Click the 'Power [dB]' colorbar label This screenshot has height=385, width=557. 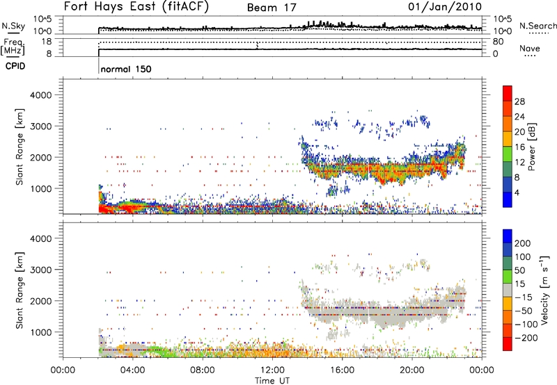pyautogui.click(x=531, y=147)
